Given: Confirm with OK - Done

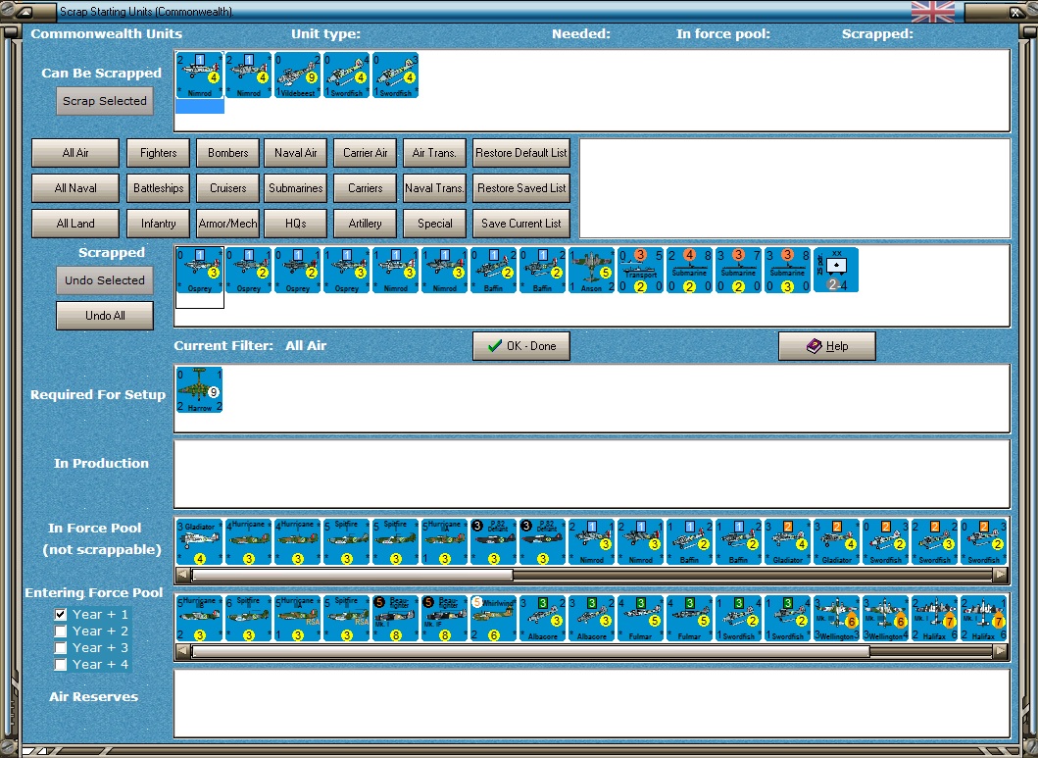Looking at the screenshot, I should (x=521, y=346).
